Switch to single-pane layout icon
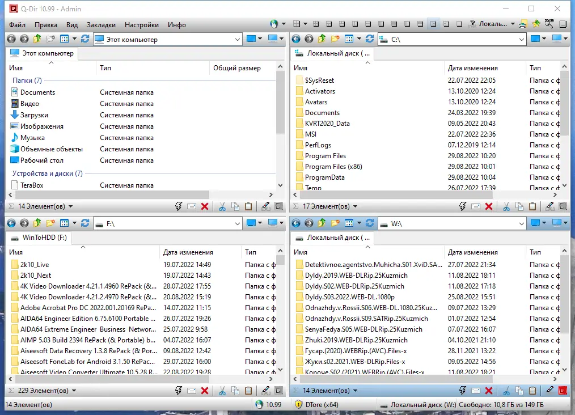 coord(459,24)
